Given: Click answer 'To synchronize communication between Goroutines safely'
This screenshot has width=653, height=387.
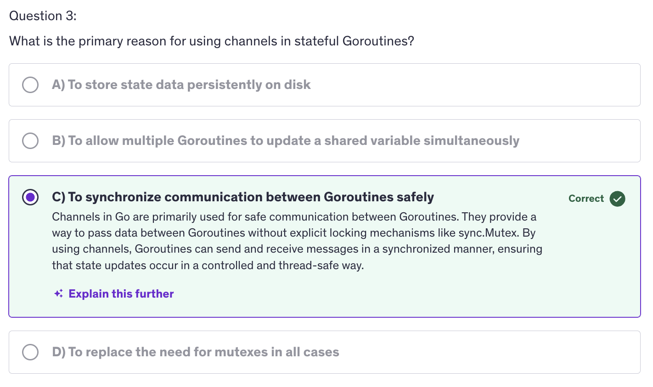Looking at the screenshot, I should point(243,197).
